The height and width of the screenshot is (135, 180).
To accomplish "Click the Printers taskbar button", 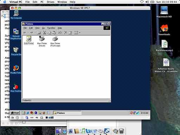I will (x=67, y=113).
